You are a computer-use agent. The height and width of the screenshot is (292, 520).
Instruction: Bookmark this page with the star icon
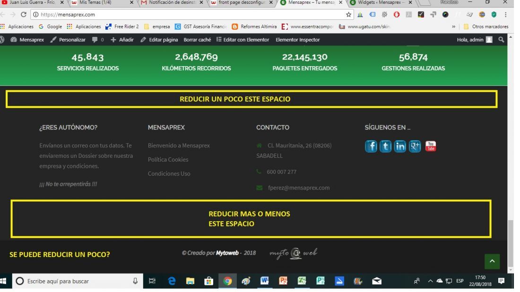pyautogui.click(x=348, y=15)
